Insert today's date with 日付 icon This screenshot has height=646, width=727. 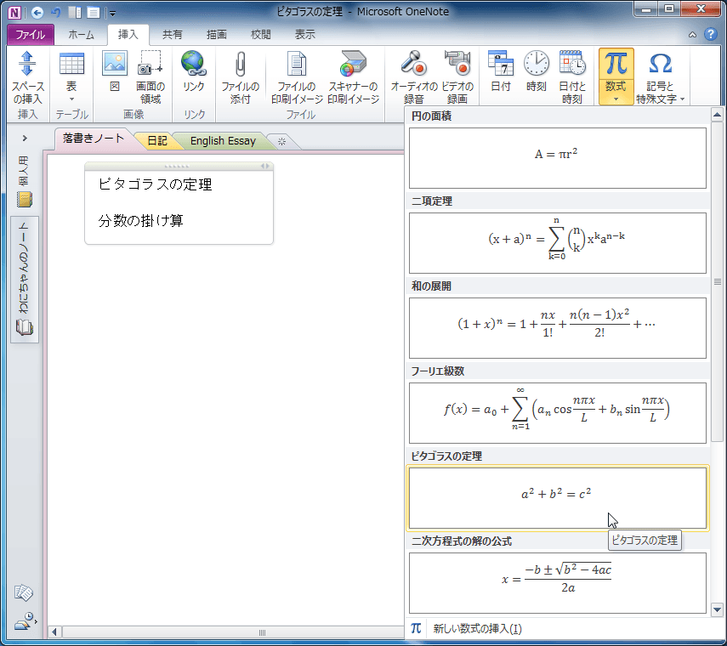point(501,72)
